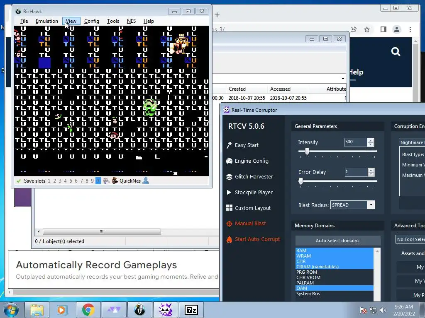Select RAM memory domain
Screen dimensions: 425x318
click(x=334, y=251)
